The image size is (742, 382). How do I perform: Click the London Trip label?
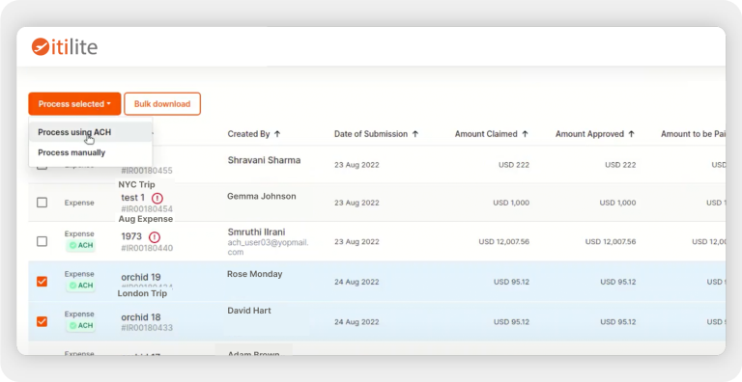pyautogui.click(x=142, y=293)
